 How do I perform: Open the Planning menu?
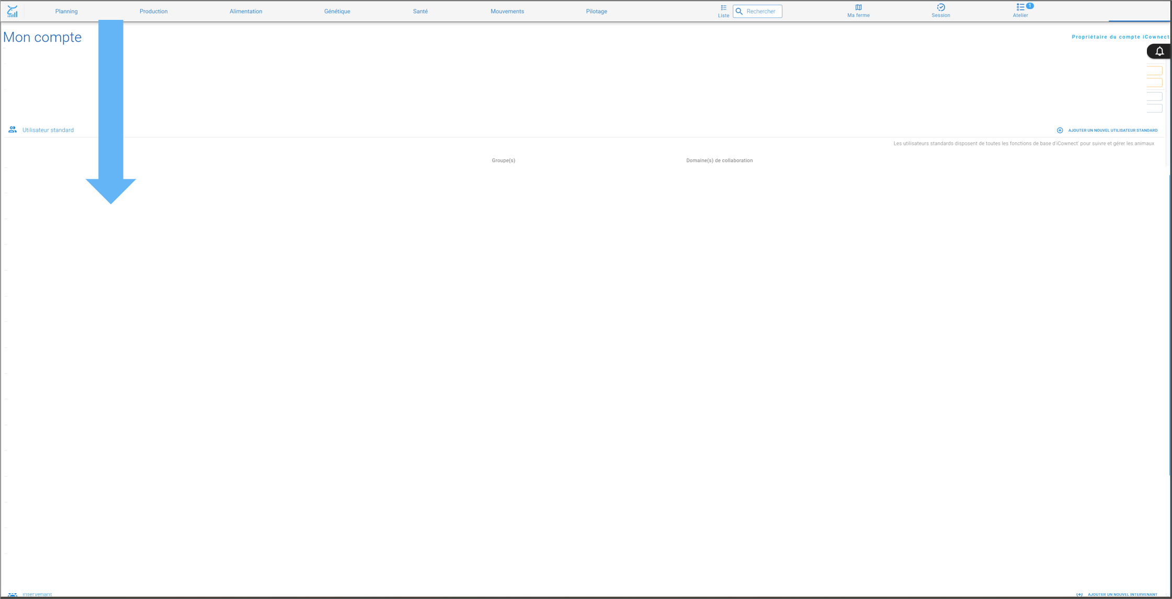click(x=66, y=11)
